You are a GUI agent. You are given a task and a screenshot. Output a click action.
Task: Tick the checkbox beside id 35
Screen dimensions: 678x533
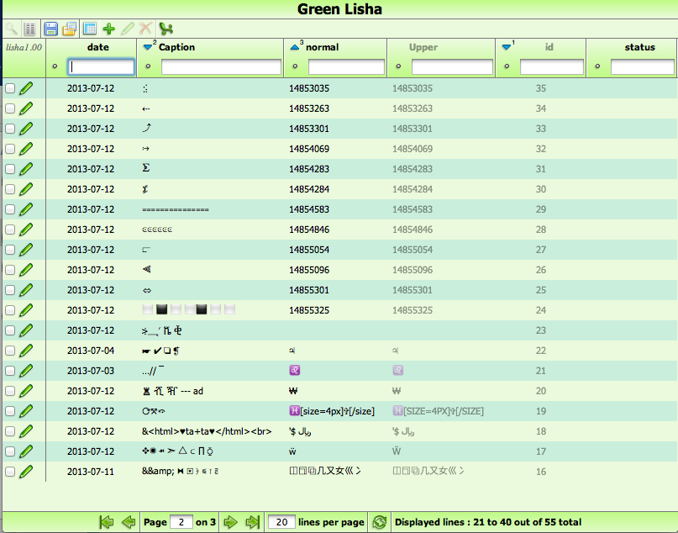12,88
